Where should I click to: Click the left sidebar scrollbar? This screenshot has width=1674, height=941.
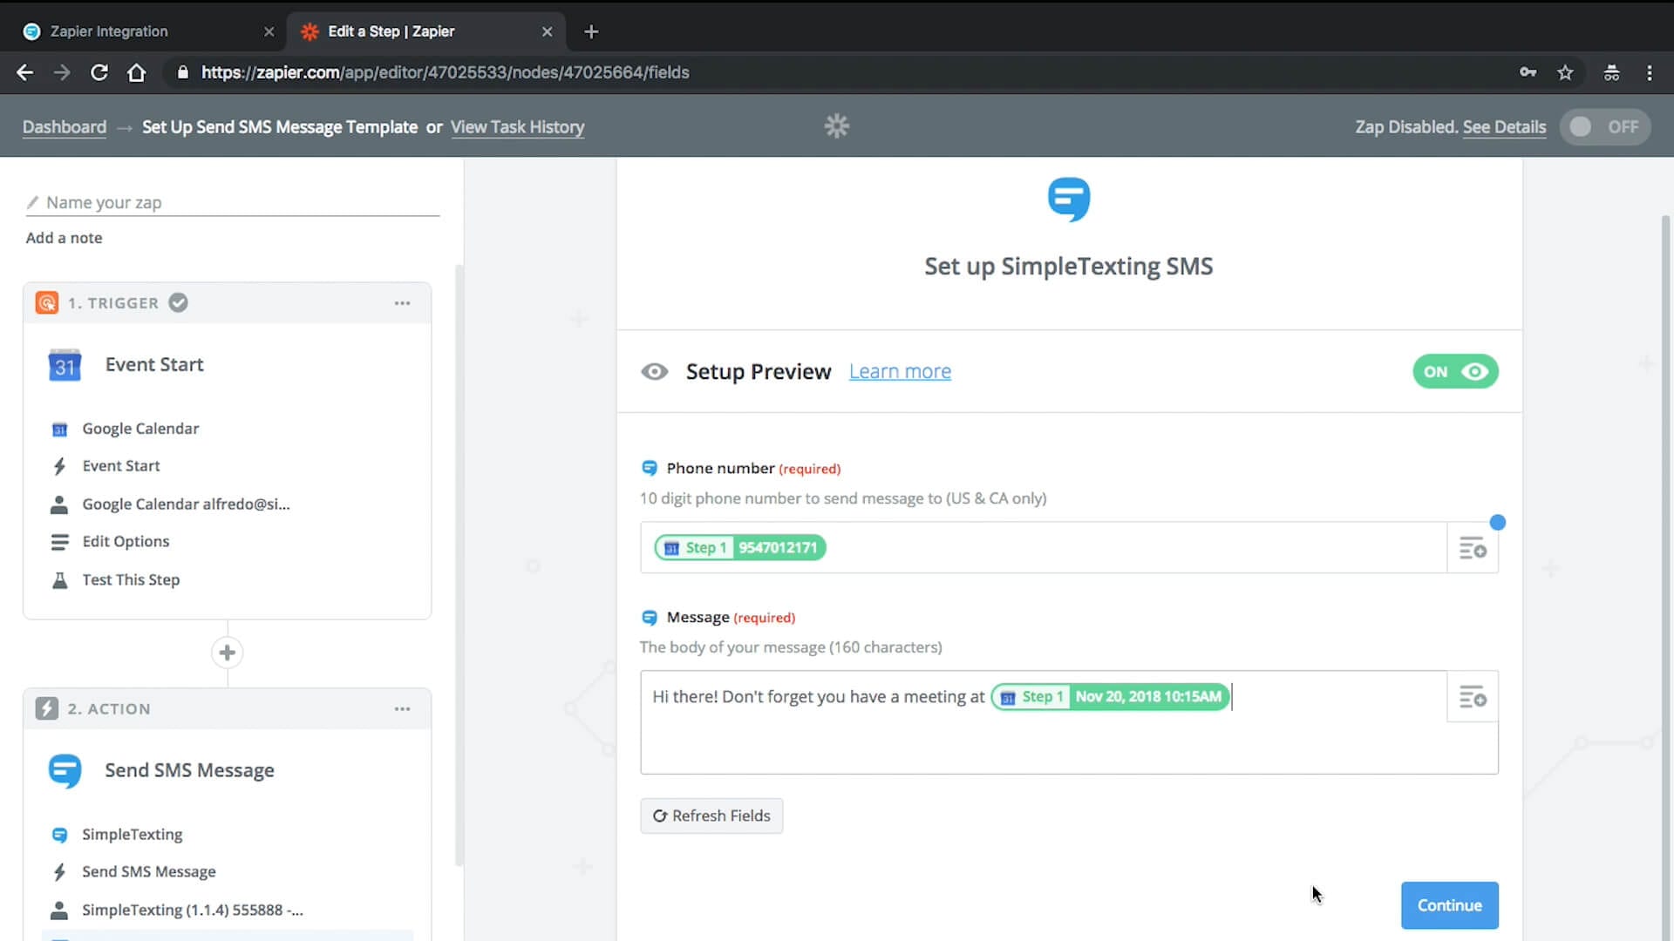tap(459, 566)
